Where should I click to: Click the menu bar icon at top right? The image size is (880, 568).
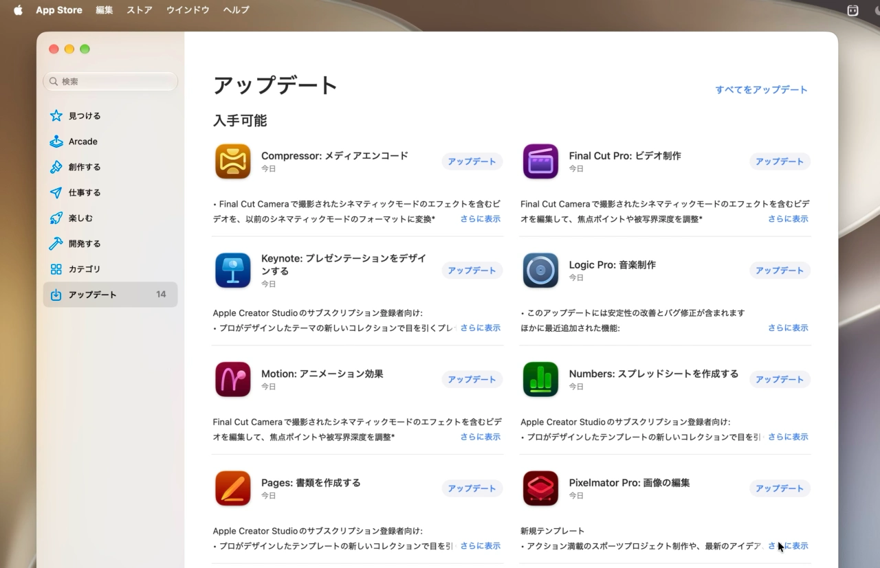853,10
